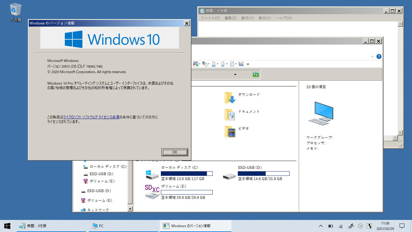412x232 pixels.
Task: Open dropdown arrow beside view layout icon
Action: tap(199, 64)
